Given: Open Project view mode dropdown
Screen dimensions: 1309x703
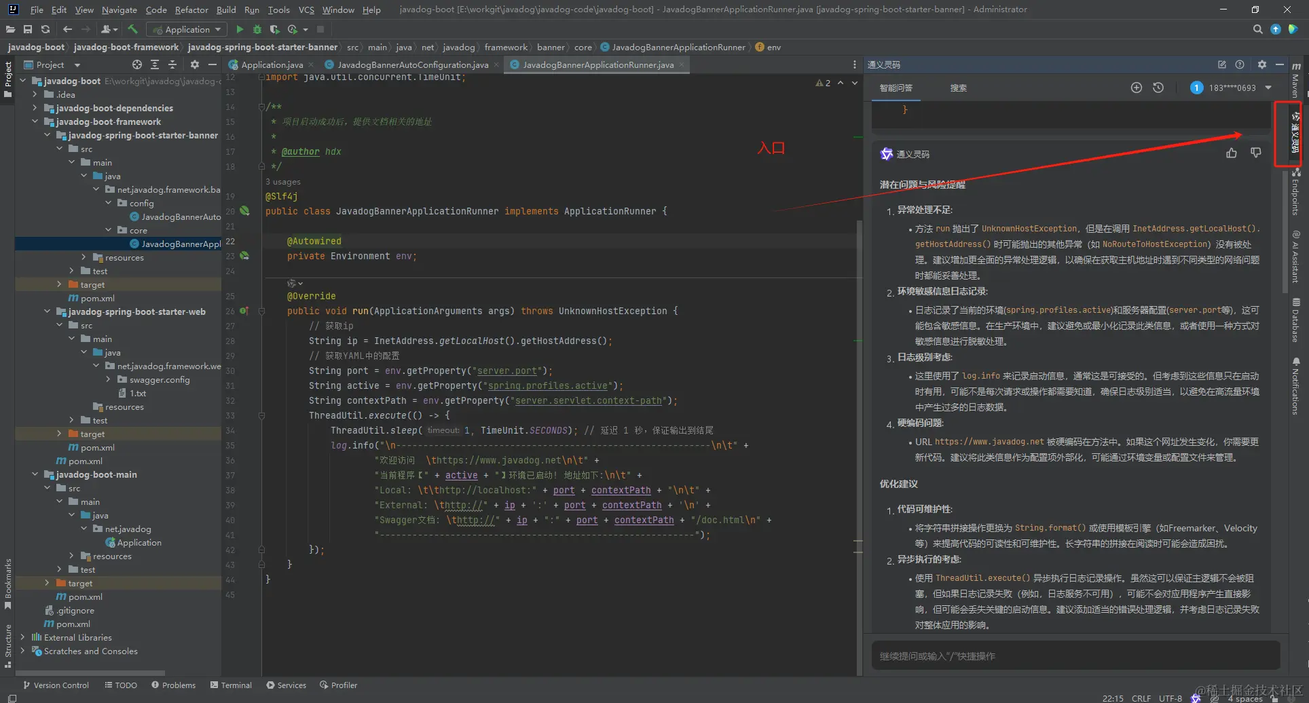Looking at the screenshot, I should pyautogui.click(x=52, y=64).
